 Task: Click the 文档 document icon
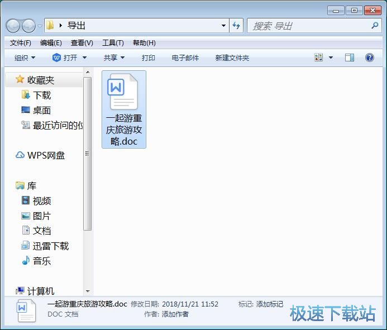pos(26,230)
